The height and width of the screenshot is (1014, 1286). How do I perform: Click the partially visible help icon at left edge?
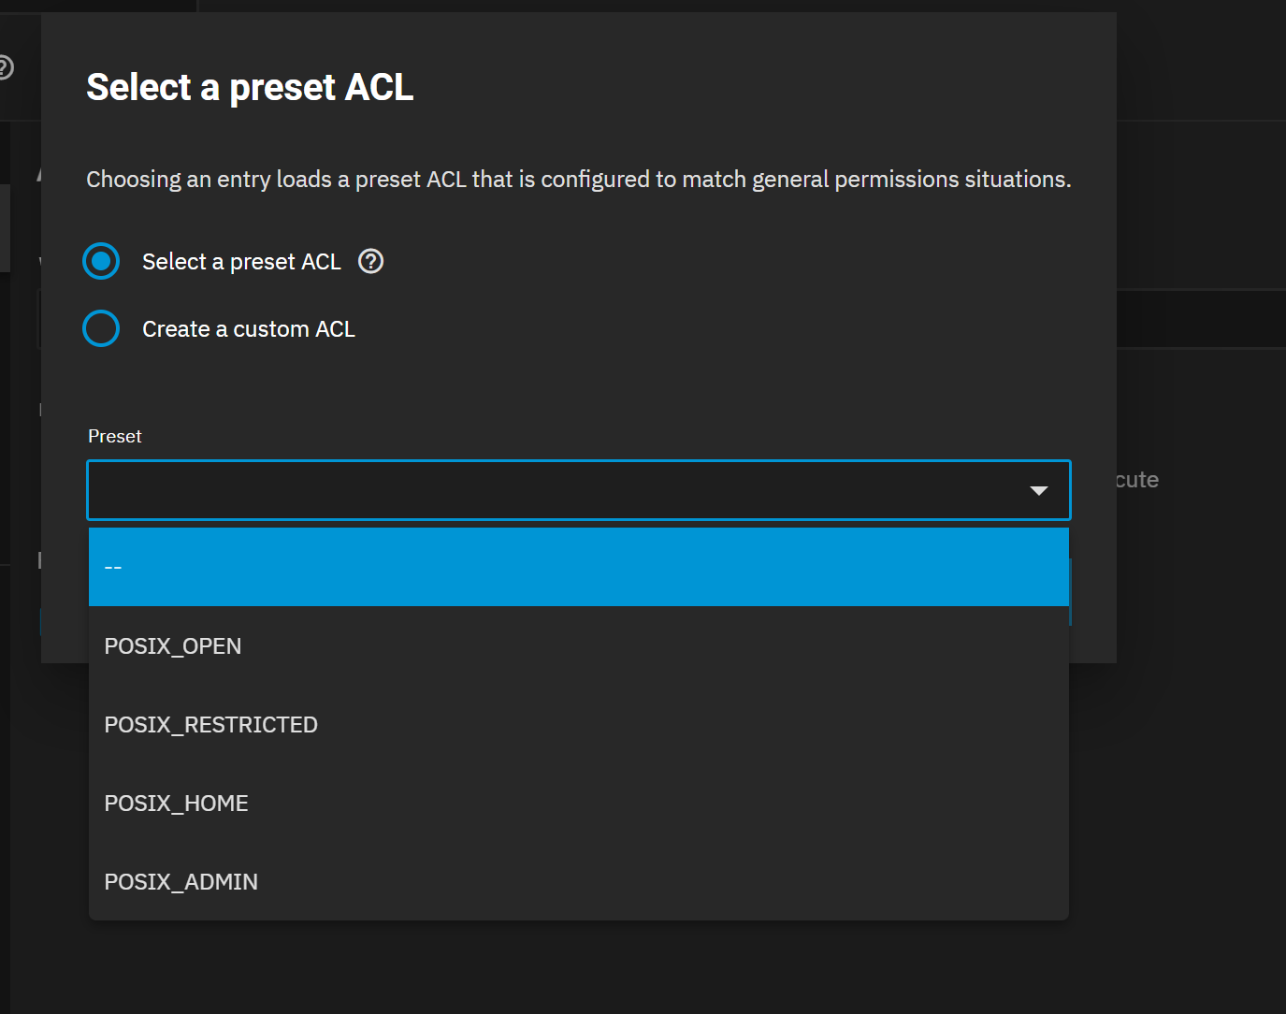pyautogui.click(x=5, y=67)
